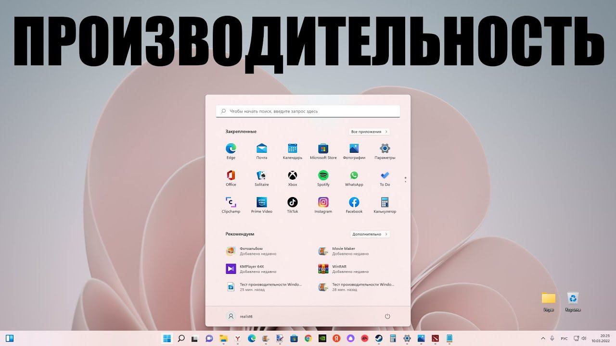Open Task View on the taskbar

point(195,338)
